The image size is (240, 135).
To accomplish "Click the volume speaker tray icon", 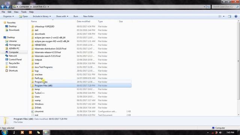I will coord(220,132).
